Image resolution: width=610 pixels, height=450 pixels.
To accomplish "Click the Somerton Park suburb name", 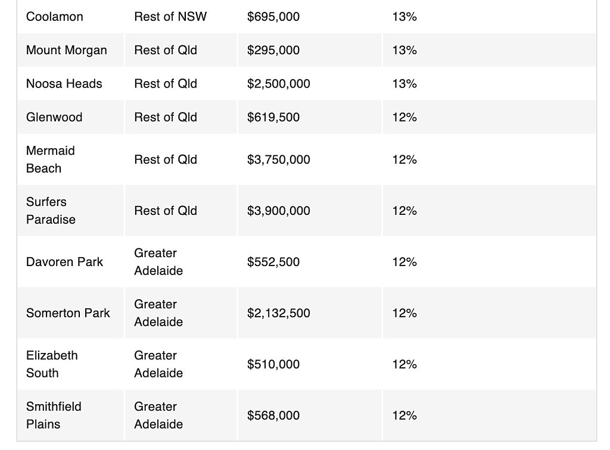I will 68,313.
